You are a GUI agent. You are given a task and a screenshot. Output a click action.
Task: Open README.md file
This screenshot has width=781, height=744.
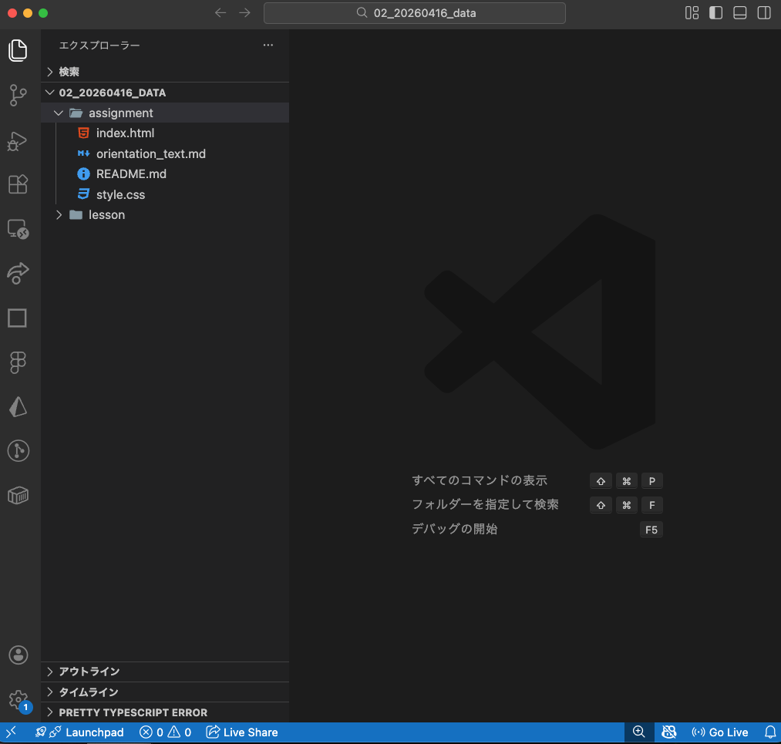[165, 173]
